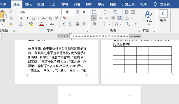Click the phonetic guide (wén) icon

click(77, 12)
